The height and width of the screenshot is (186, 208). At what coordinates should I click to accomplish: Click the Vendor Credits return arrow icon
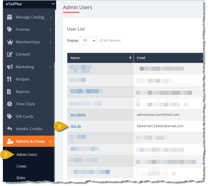point(10,129)
